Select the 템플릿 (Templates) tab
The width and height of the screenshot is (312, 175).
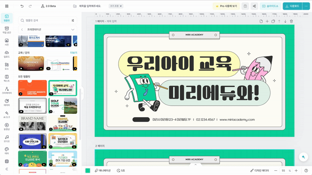(x=7, y=17)
